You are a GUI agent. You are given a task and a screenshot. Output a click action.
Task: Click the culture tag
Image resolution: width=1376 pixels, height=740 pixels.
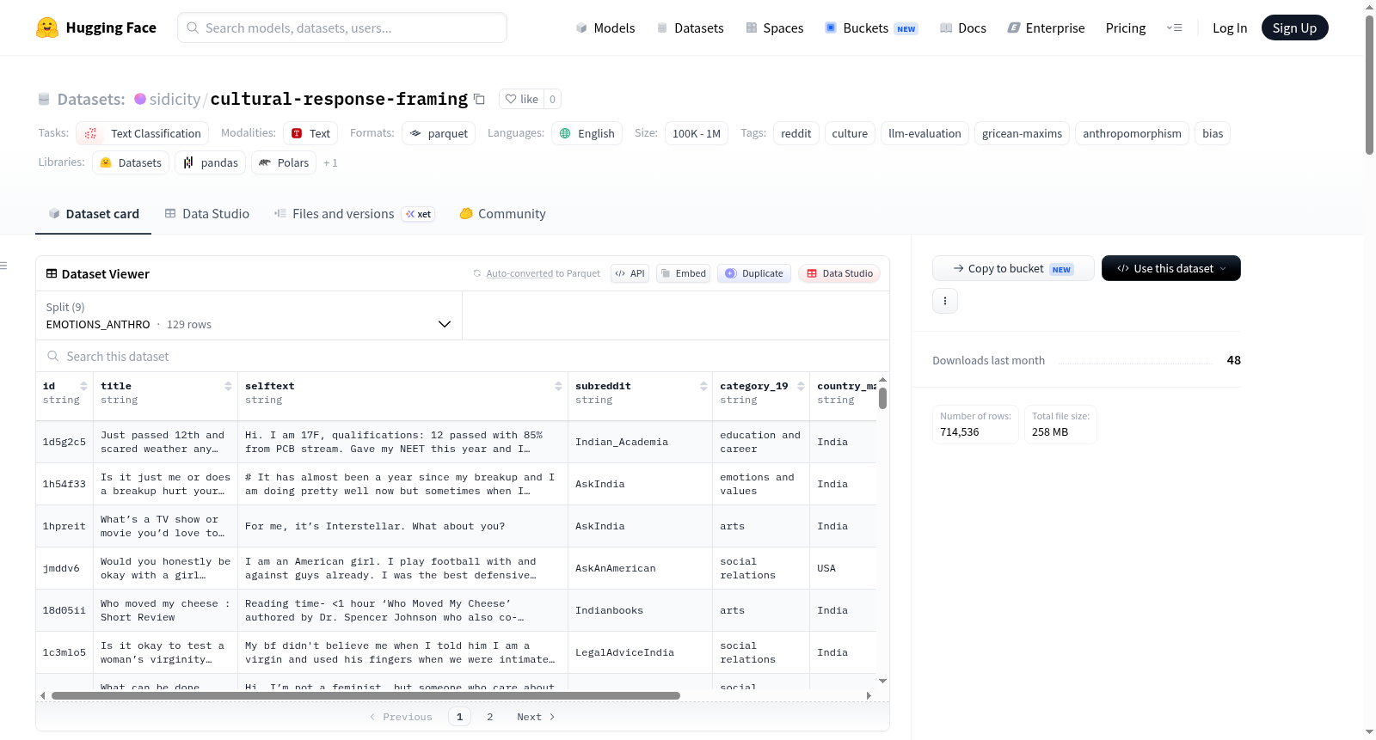850,133
